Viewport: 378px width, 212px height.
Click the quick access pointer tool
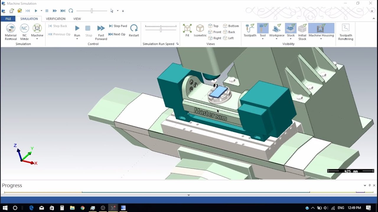point(112,11)
